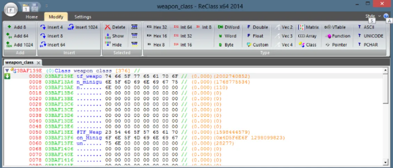
Task: Set type to Int 32
Action: [x=183, y=36]
